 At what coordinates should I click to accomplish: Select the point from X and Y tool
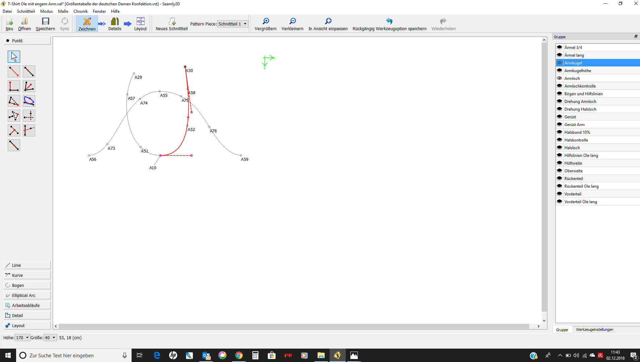[29, 116]
